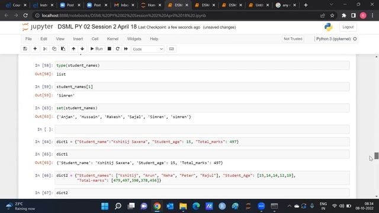This screenshot has width=379, height=213.
Task: Move selected cell down arrow
Action: point(82,49)
